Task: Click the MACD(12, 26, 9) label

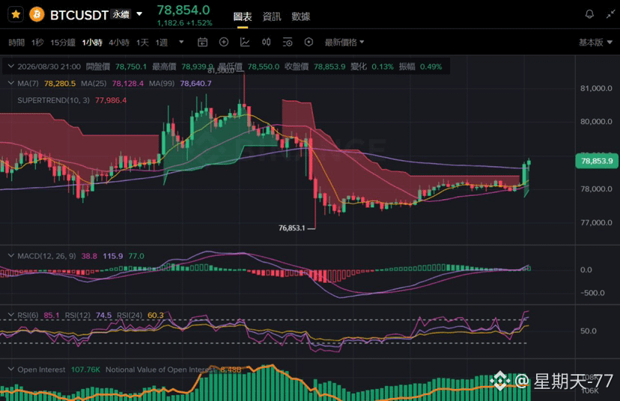Action: [x=46, y=256]
